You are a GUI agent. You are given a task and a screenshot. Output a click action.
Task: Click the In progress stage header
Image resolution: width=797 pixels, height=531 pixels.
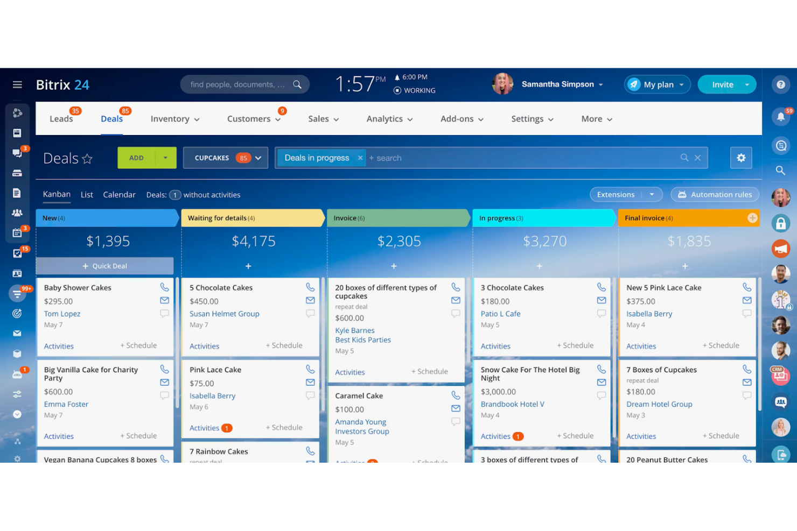click(x=544, y=218)
